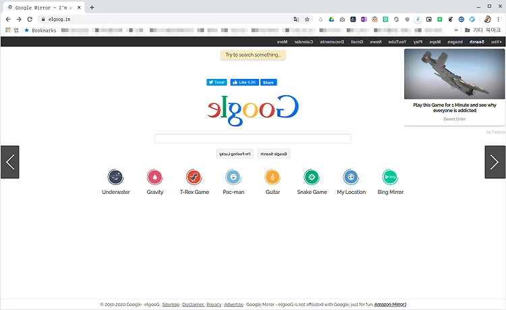
Task: Open the Pac-man game icon
Action: pyautogui.click(x=233, y=177)
